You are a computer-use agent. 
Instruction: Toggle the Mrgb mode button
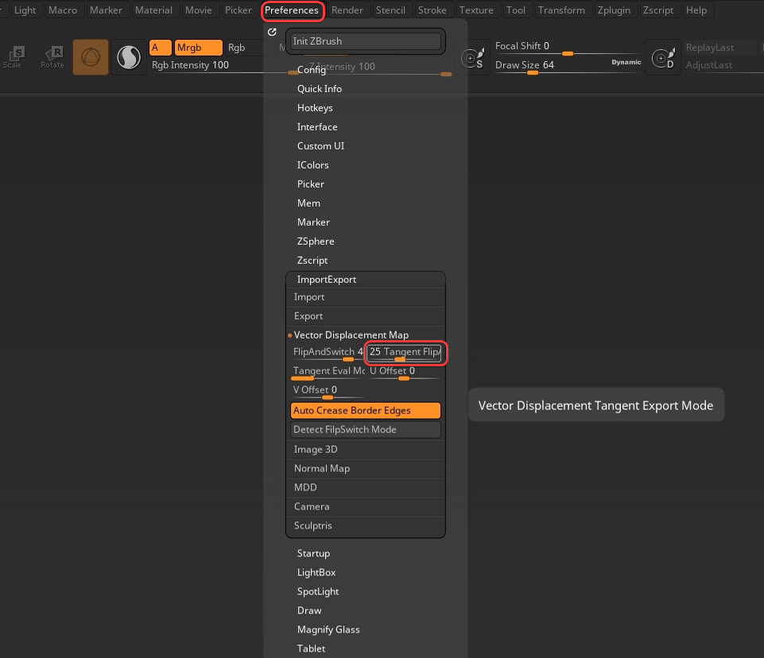click(198, 48)
